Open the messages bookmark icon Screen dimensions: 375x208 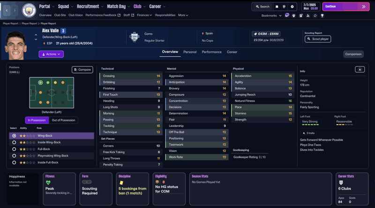point(287,15)
